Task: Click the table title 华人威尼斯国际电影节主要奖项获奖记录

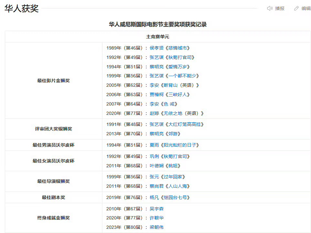Action: [158, 24]
